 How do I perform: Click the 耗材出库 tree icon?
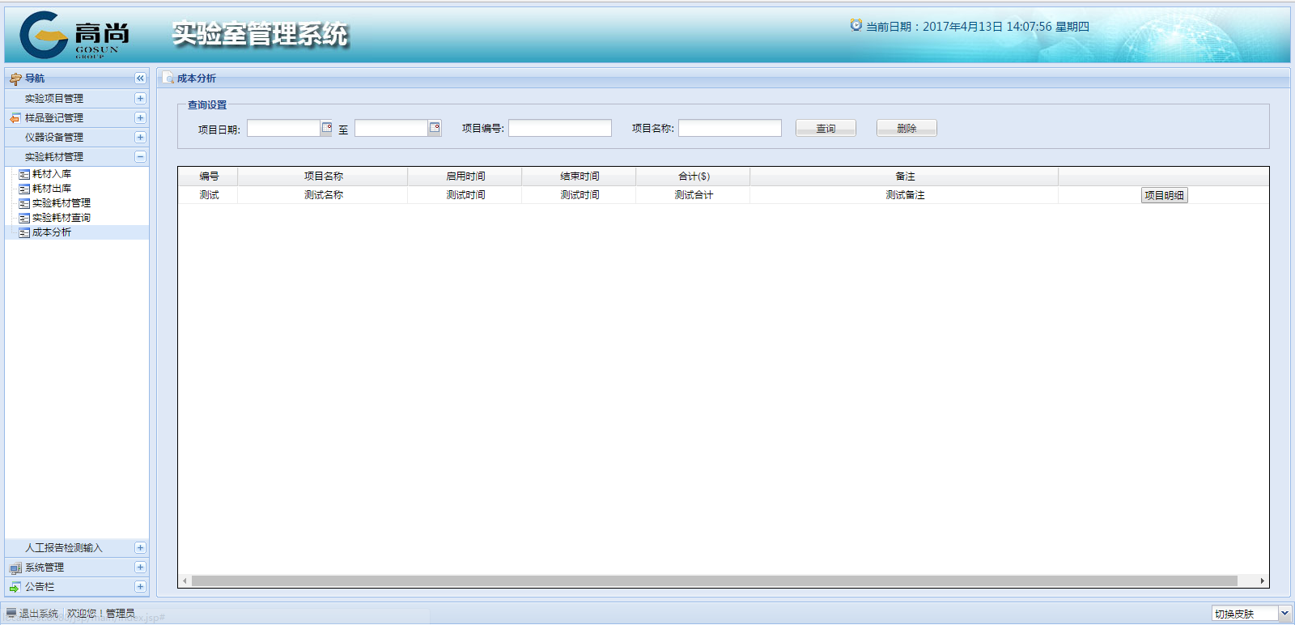click(24, 189)
